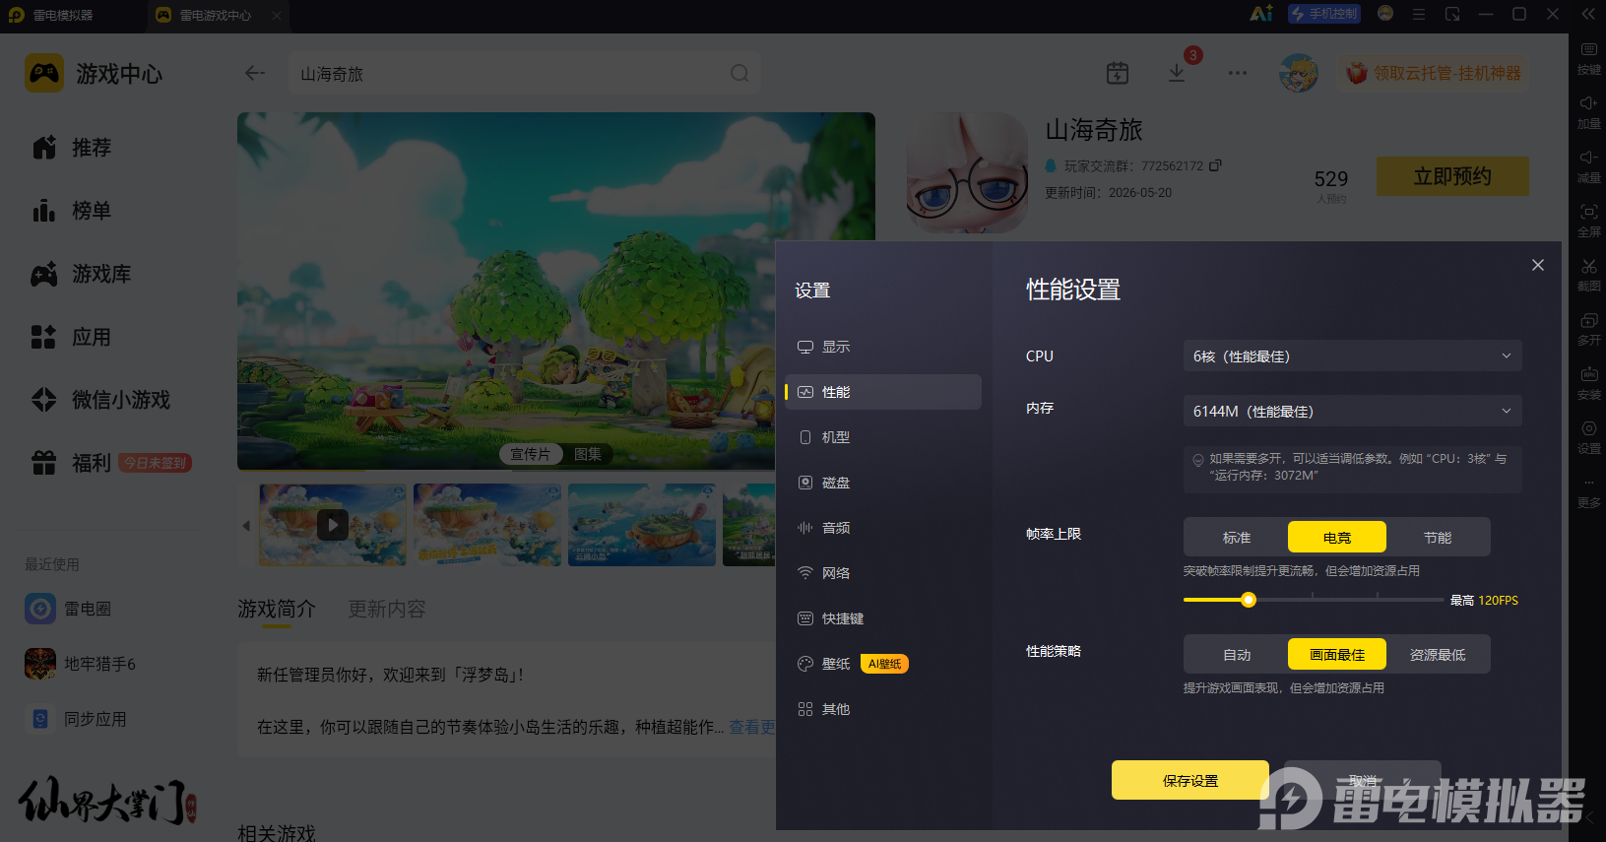Click the AI icon in title bar
The width and height of the screenshot is (1606, 842).
click(x=1260, y=14)
